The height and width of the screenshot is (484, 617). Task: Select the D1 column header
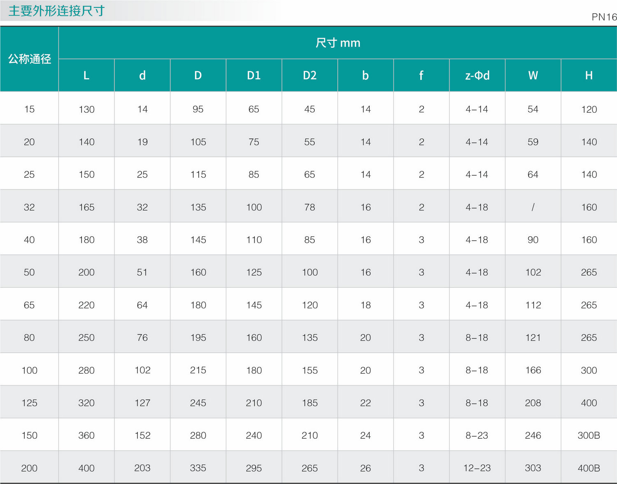[254, 75]
